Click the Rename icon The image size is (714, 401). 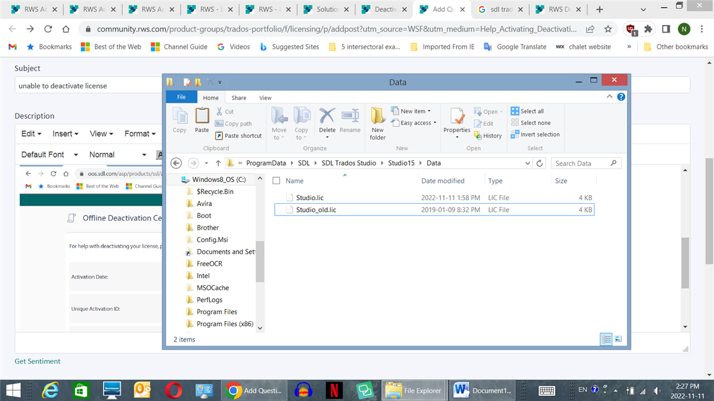[350, 120]
